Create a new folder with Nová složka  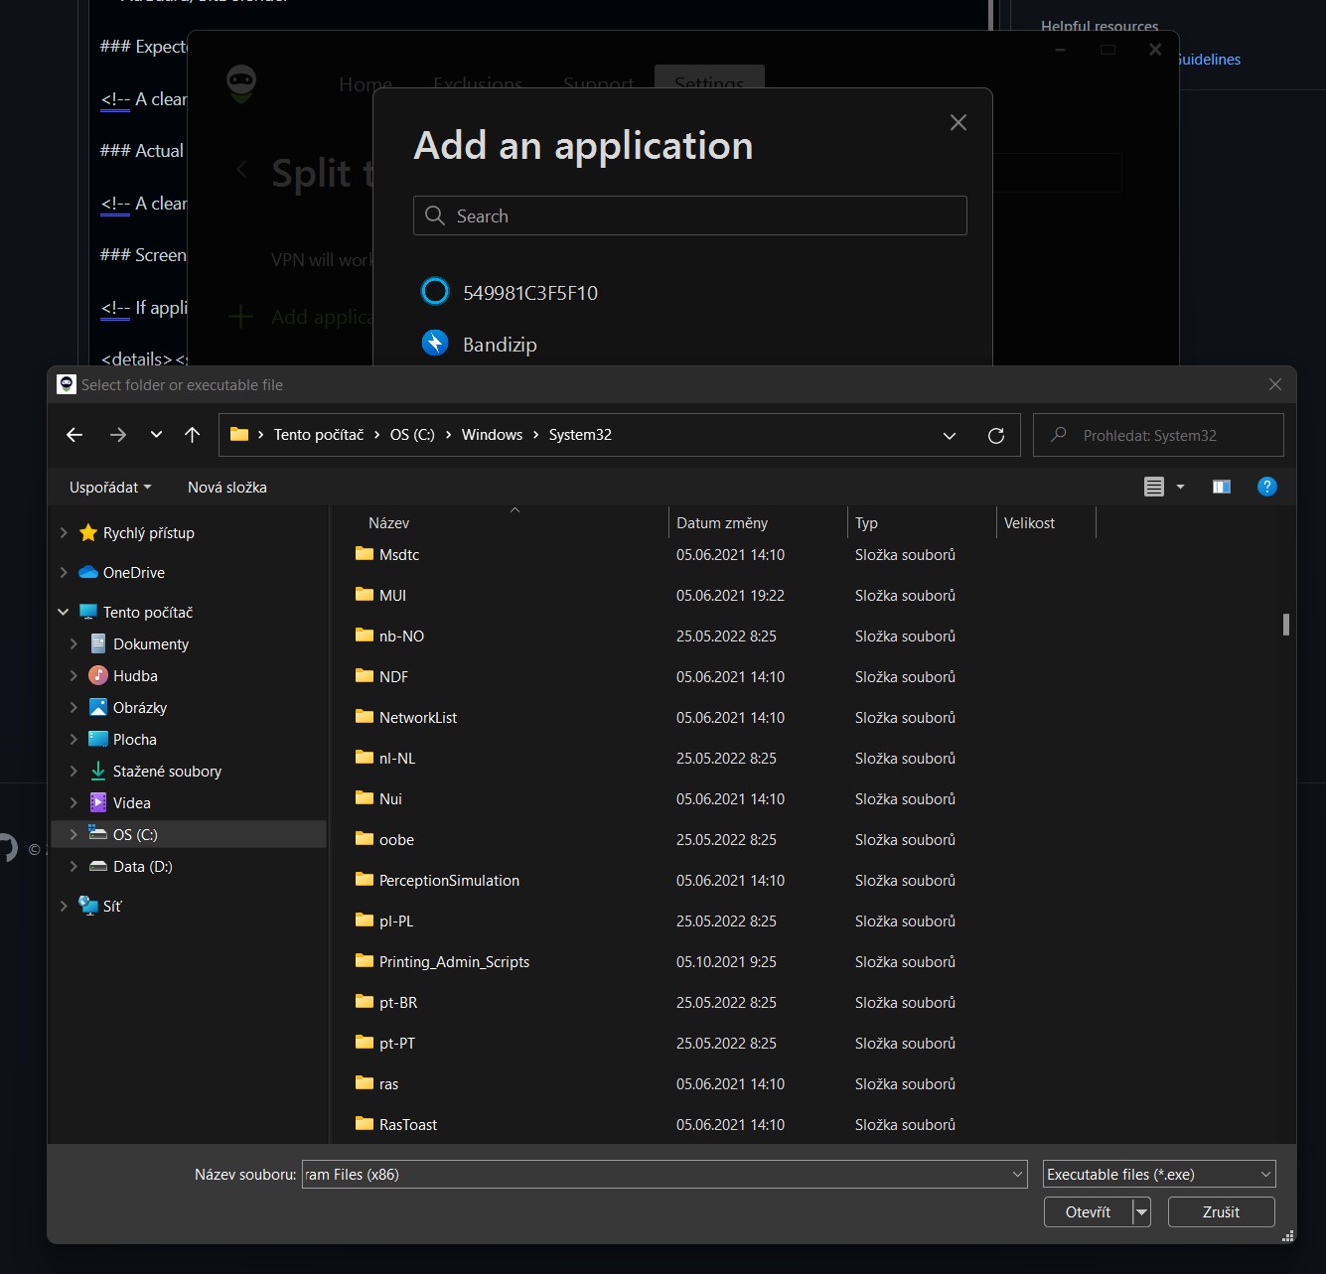[227, 487]
